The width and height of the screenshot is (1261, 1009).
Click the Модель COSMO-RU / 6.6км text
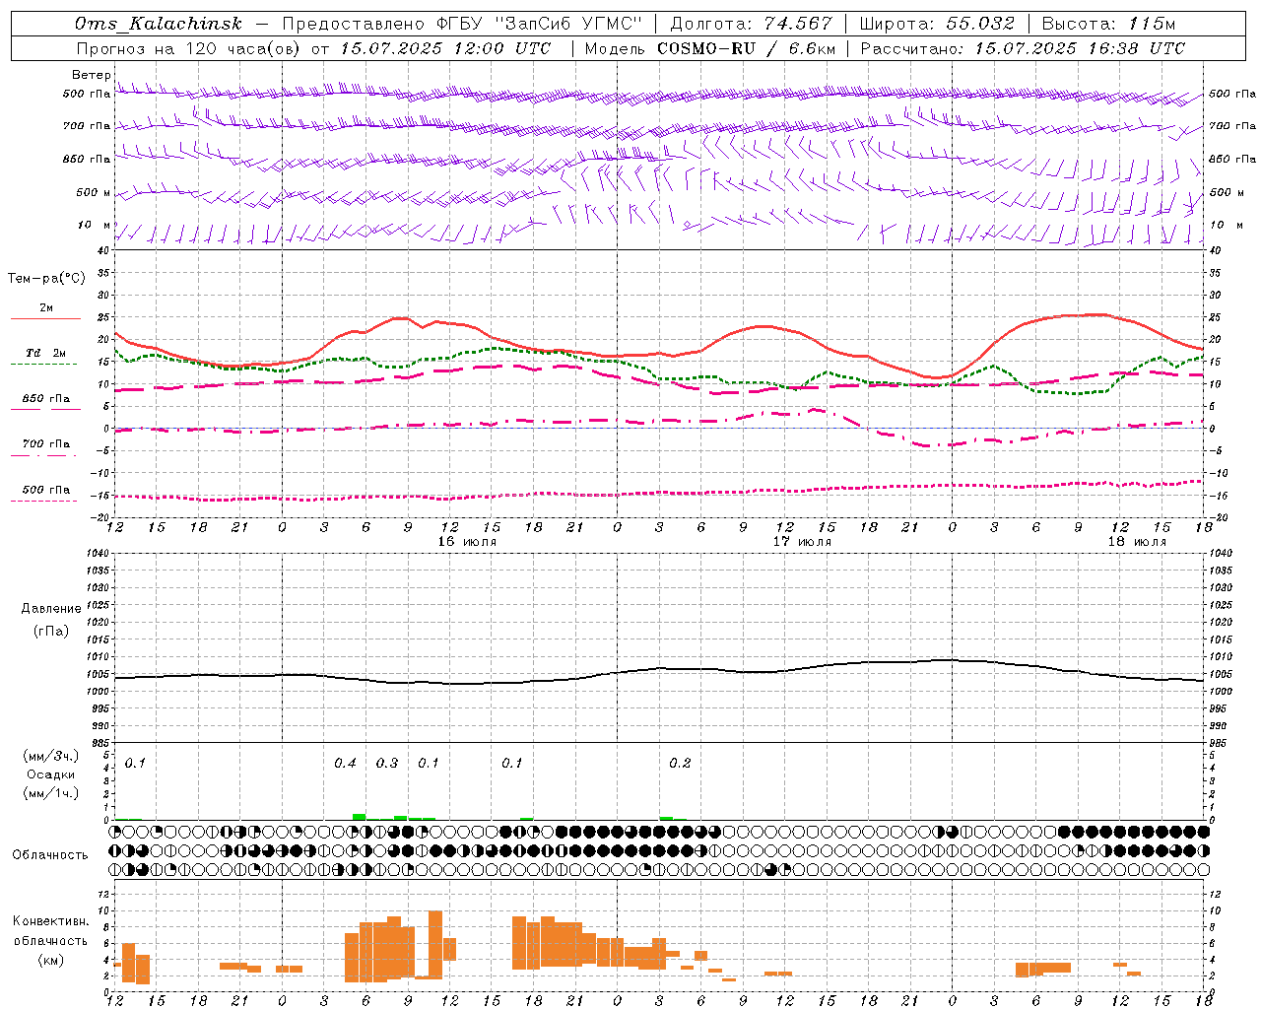tap(710, 48)
